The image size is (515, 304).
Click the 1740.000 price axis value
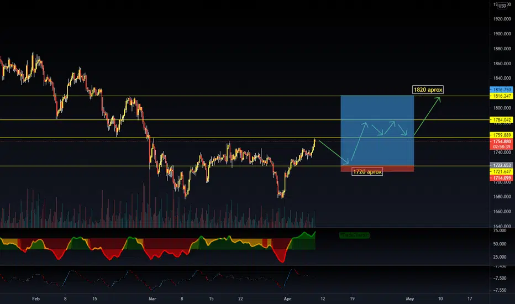pyautogui.click(x=502, y=153)
